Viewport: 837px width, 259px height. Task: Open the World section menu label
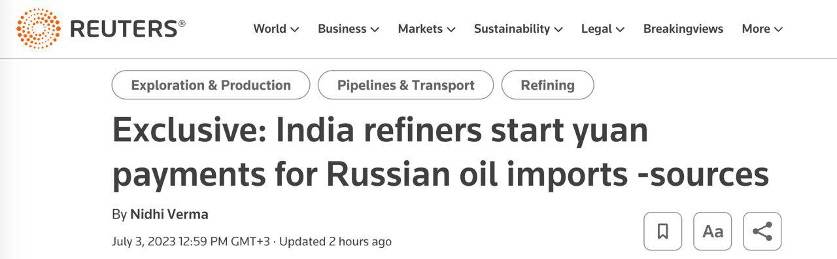point(270,29)
